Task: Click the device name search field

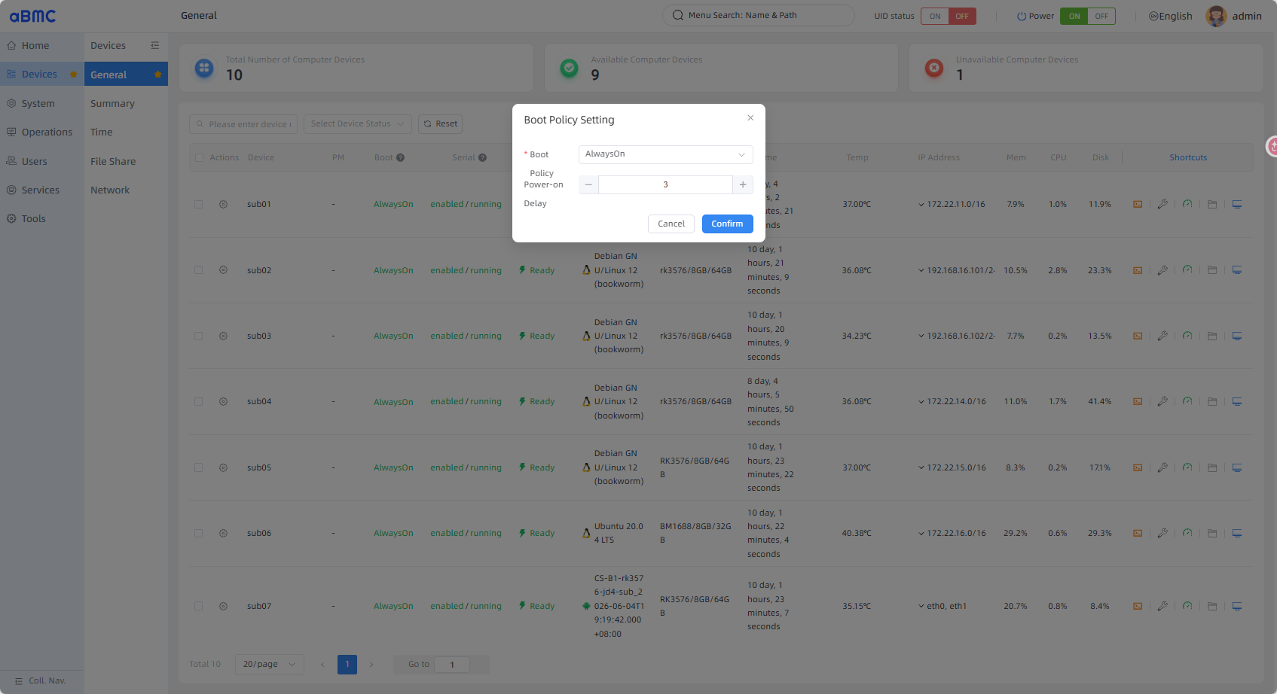Action: point(243,124)
